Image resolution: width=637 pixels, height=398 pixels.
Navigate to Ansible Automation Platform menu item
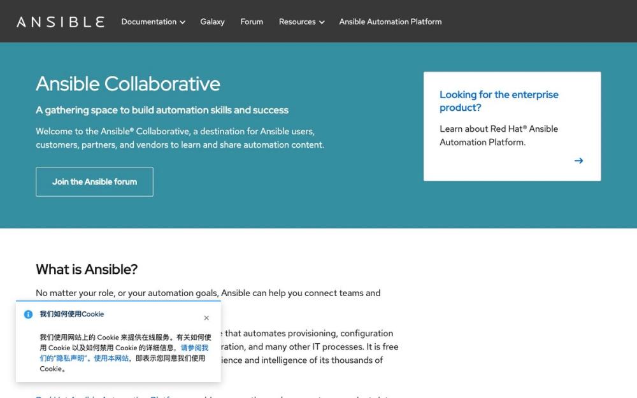(x=390, y=21)
